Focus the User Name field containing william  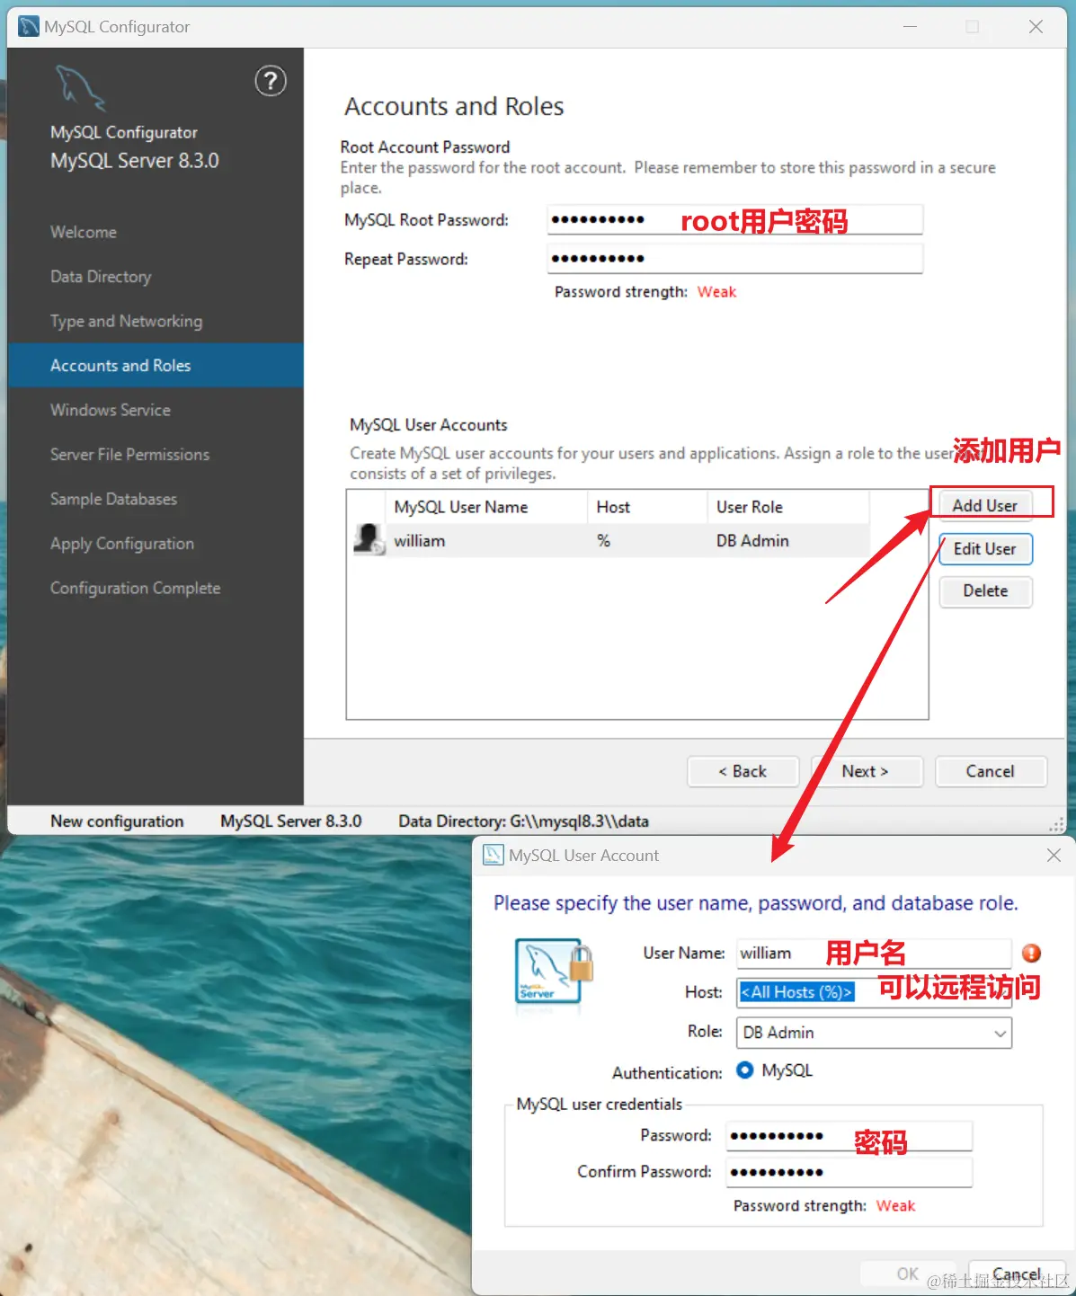pos(874,954)
